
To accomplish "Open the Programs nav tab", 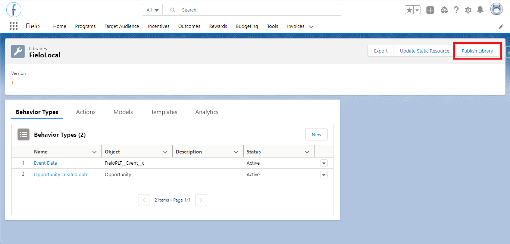I will [x=85, y=26].
